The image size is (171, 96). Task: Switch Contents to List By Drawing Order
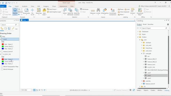pos(2,29)
